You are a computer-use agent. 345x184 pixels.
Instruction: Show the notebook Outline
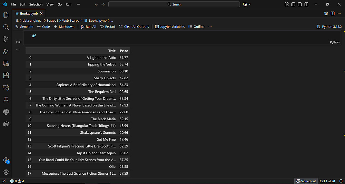[x=196, y=27]
